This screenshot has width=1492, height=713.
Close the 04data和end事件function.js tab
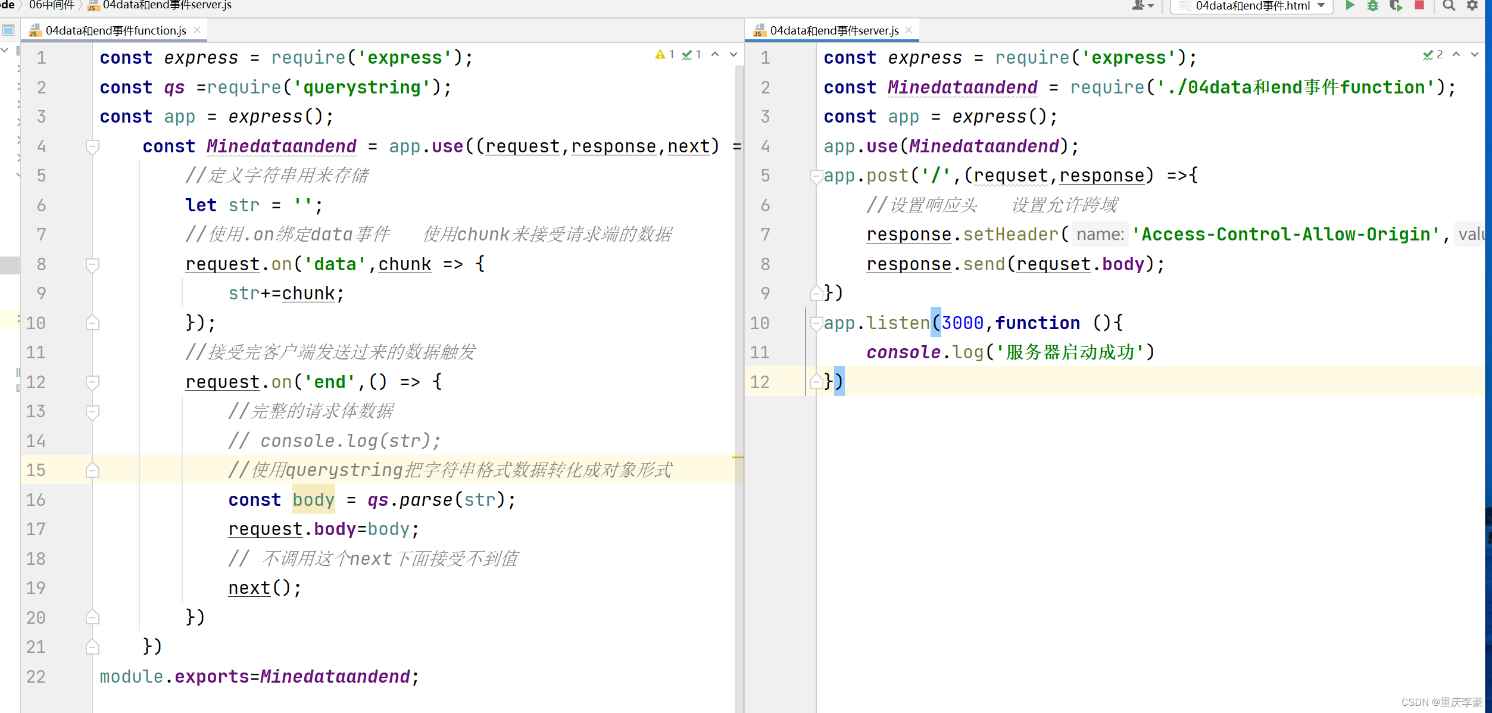click(x=197, y=30)
